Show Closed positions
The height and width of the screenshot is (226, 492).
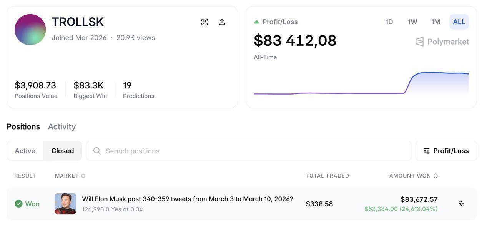pos(63,151)
